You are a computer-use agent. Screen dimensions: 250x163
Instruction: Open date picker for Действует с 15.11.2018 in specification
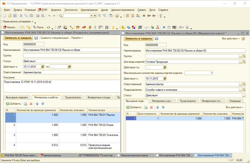pyautogui.click(x=42, y=67)
